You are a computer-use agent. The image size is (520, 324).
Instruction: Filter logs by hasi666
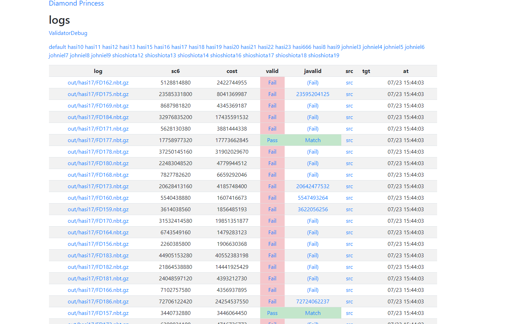tap(302, 47)
